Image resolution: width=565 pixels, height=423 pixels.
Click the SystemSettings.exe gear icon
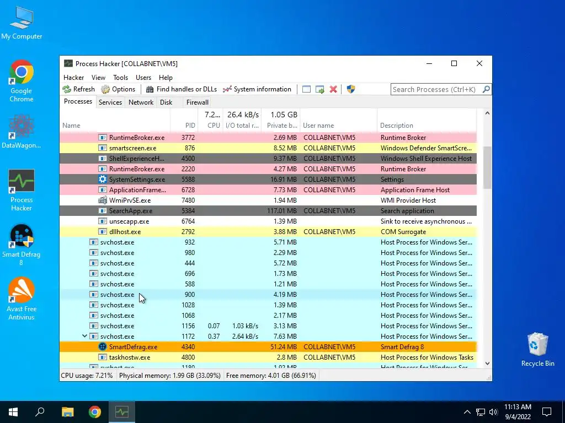pos(102,179)
